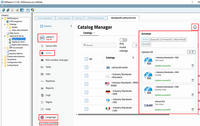The image size is (200, 126).
Task: Delete the eClass13.0 Text index activity
Action: (x=193, y=110)
